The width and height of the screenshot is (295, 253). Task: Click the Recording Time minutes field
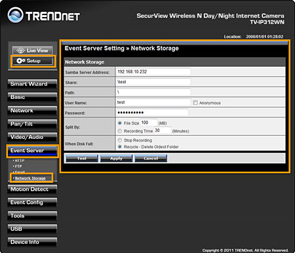click(x=162, y=130)
